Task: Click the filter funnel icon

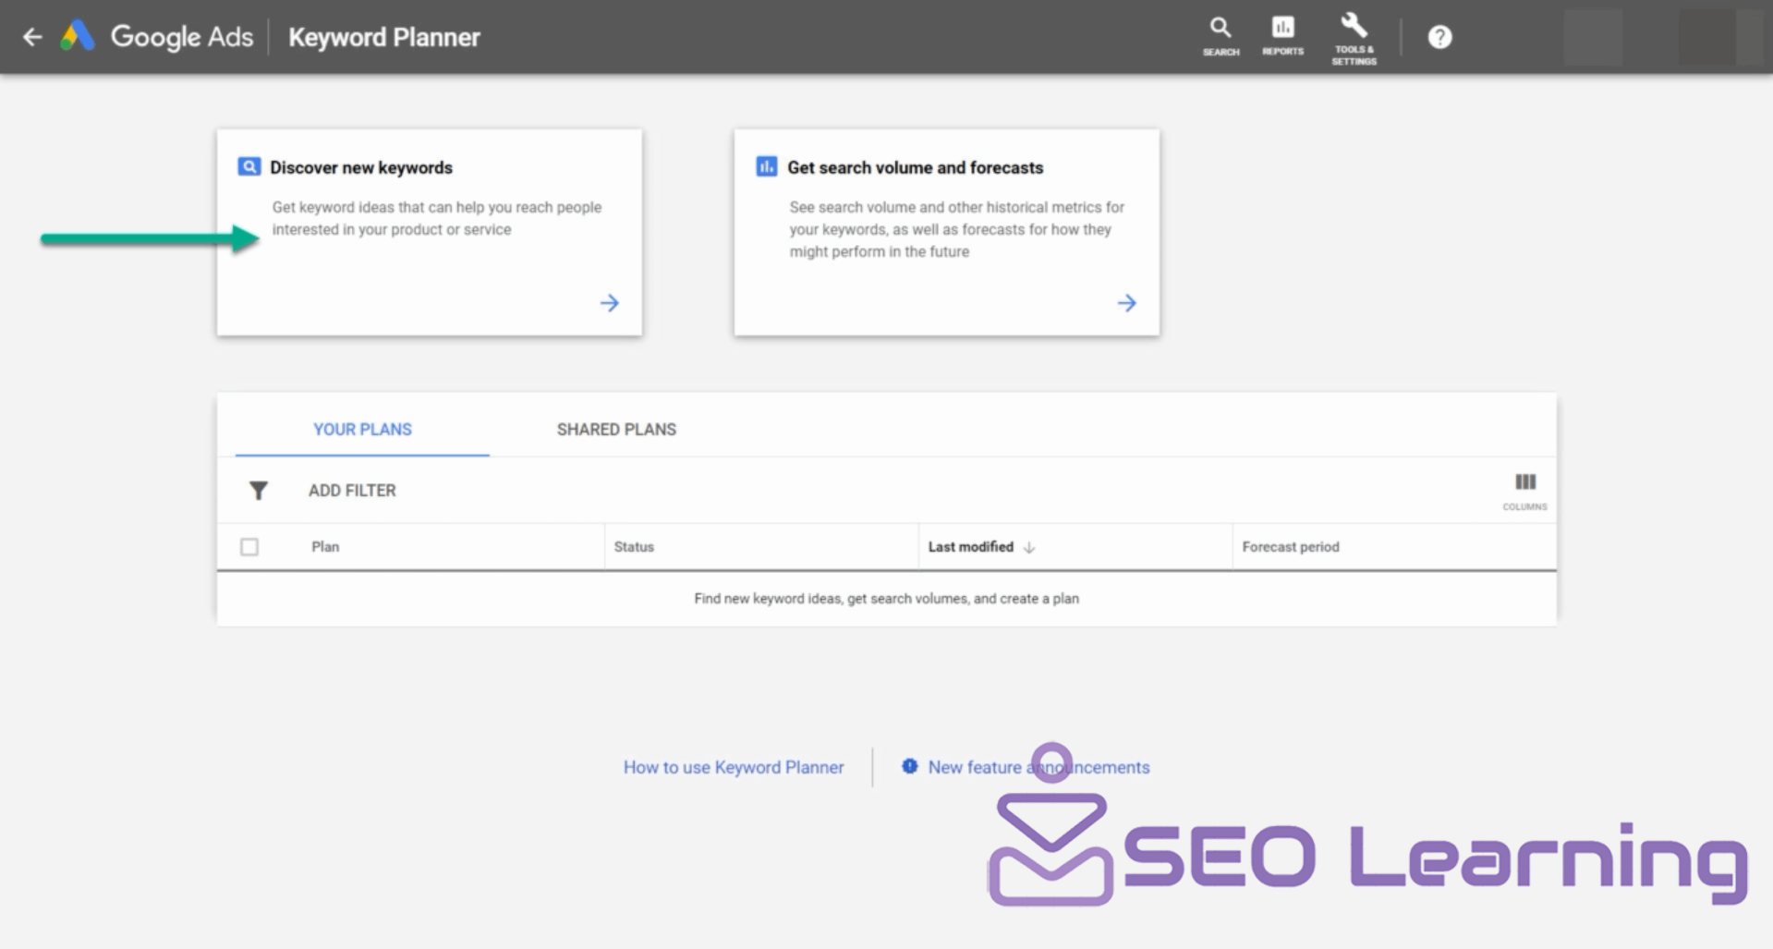Action: pos(259,491)
